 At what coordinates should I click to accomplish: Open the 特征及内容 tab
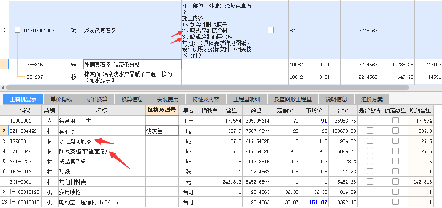click(x=206, y=99)
